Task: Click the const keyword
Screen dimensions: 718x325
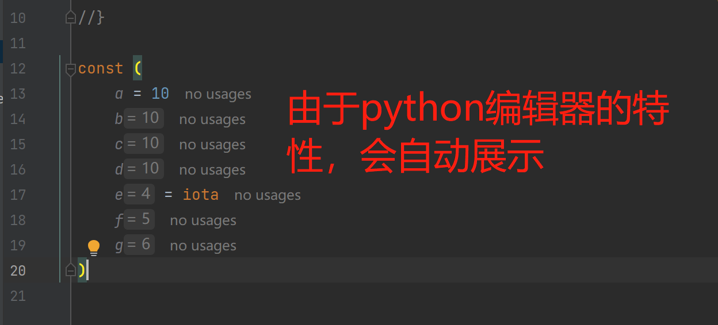Action: 101,68
